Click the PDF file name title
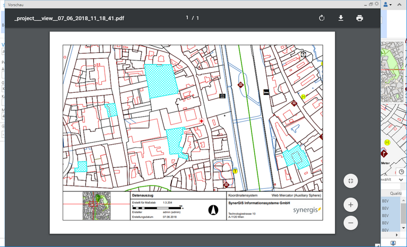This screenshot has height=247, width=407. click(70, 18)
